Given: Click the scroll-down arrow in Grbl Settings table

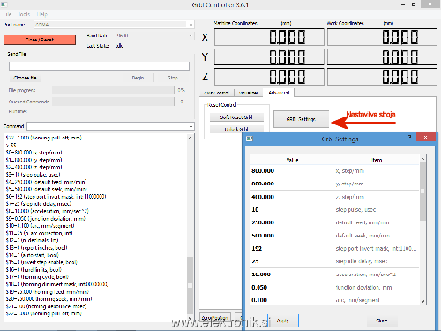Looking at the screenshot, I should pyautogui.click(x=422, y=301).
